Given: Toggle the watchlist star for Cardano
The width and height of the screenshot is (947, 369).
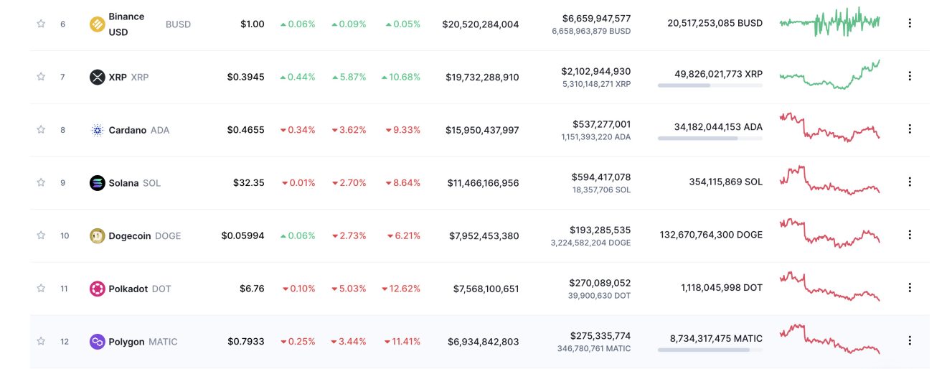Looking at the screenshot, I should click(41, 130).
